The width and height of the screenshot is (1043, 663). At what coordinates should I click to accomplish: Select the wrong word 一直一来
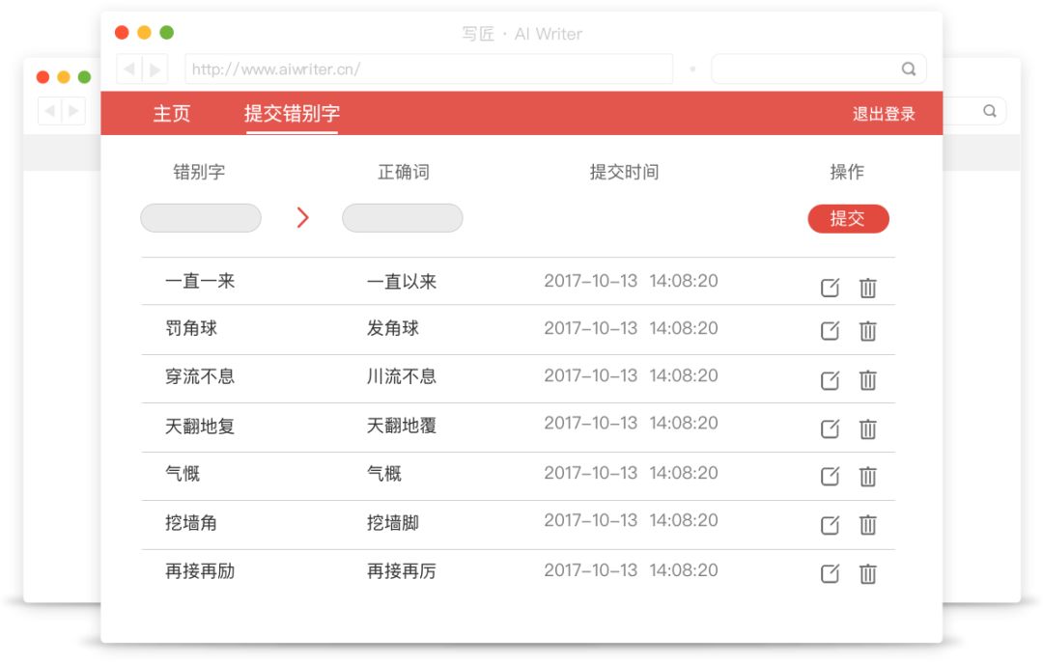(x=200, y=281)
